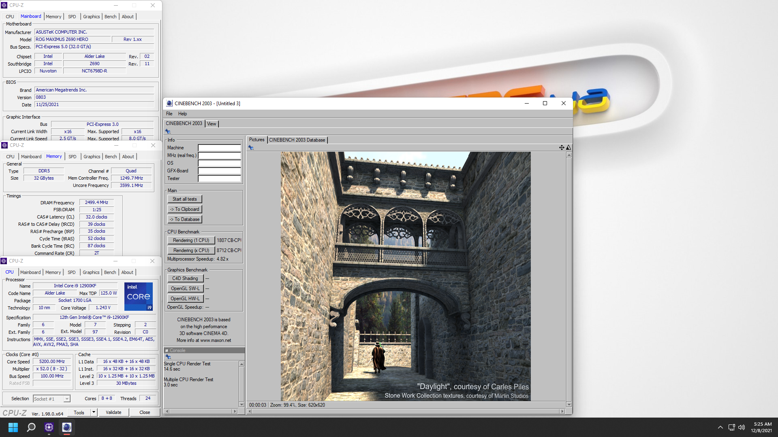
Task: Click the console scrollbar down arrow
Action: 242,404
